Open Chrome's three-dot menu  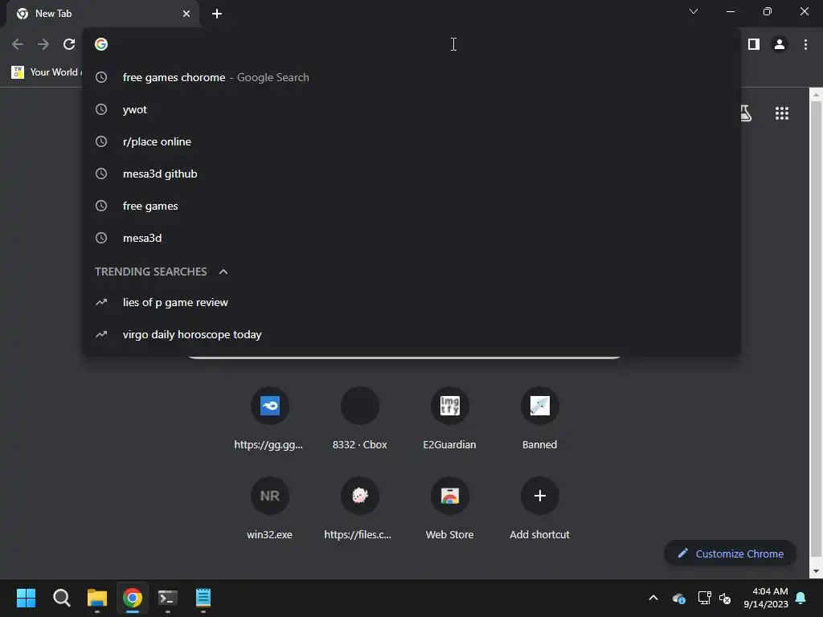pyautogui.click(x=805, y=45)
